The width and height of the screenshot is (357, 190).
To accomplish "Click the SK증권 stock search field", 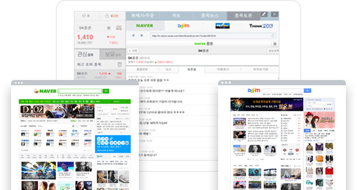I will click(x=90, y=28).
